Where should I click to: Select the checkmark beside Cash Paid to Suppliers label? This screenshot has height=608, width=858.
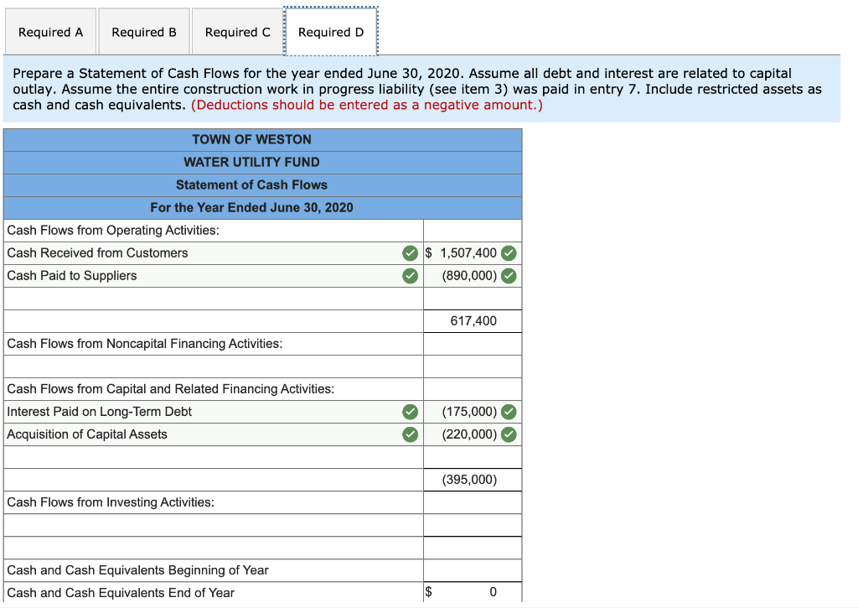click(x=410, y=275)
